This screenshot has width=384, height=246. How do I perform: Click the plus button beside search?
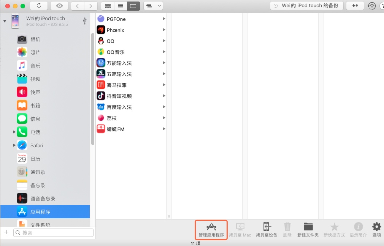[6, 232]
